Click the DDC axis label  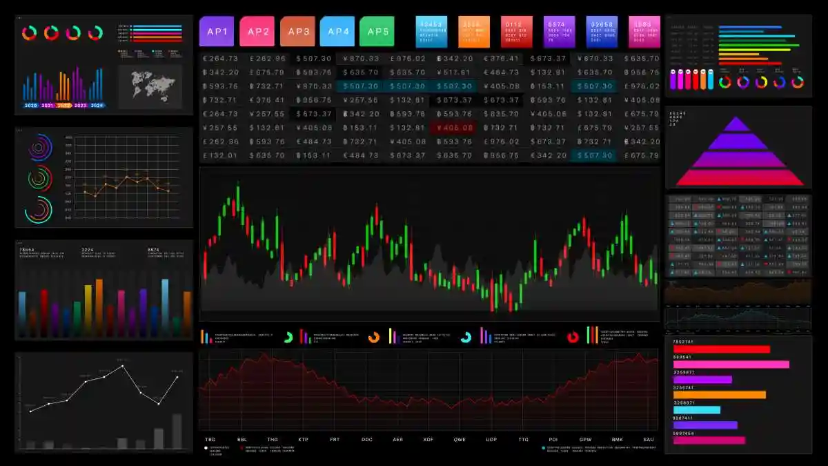366,439
